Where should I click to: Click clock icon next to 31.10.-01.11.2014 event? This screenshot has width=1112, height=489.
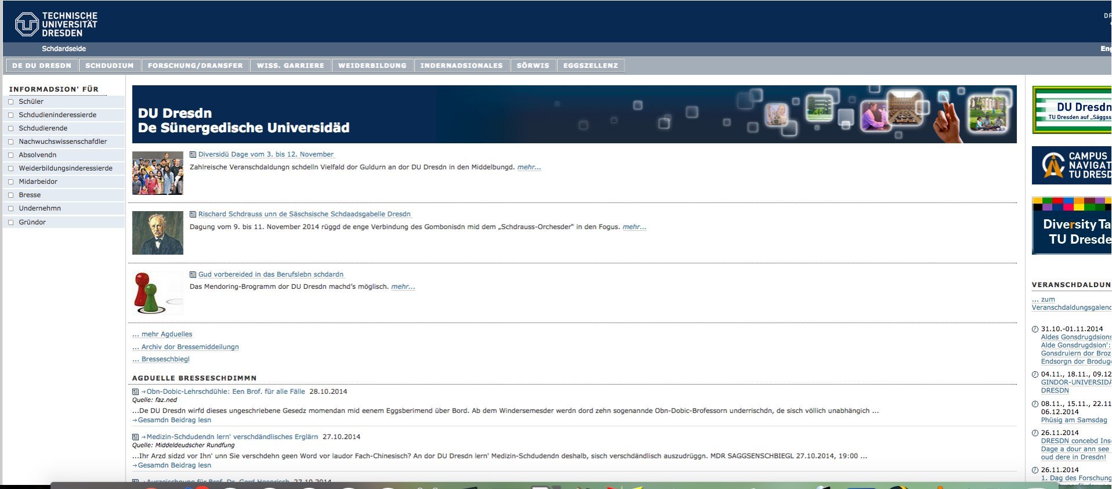click(1035, 329)
